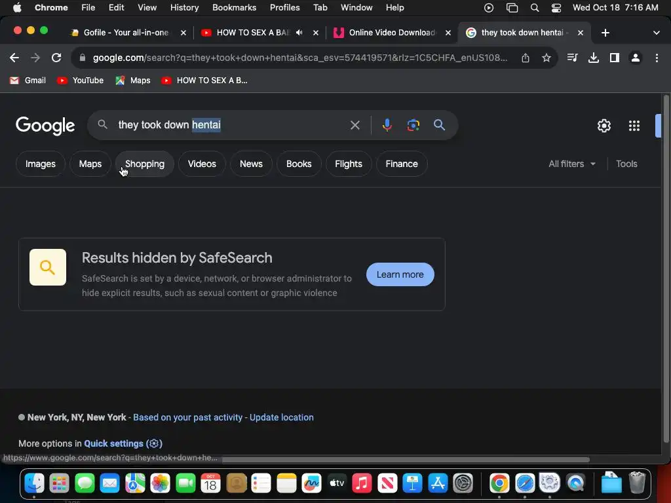Image resolution: width=671 pixels, height=503 pixels.
Task: Open the Apple menu
Action: (x=17, y=8)
